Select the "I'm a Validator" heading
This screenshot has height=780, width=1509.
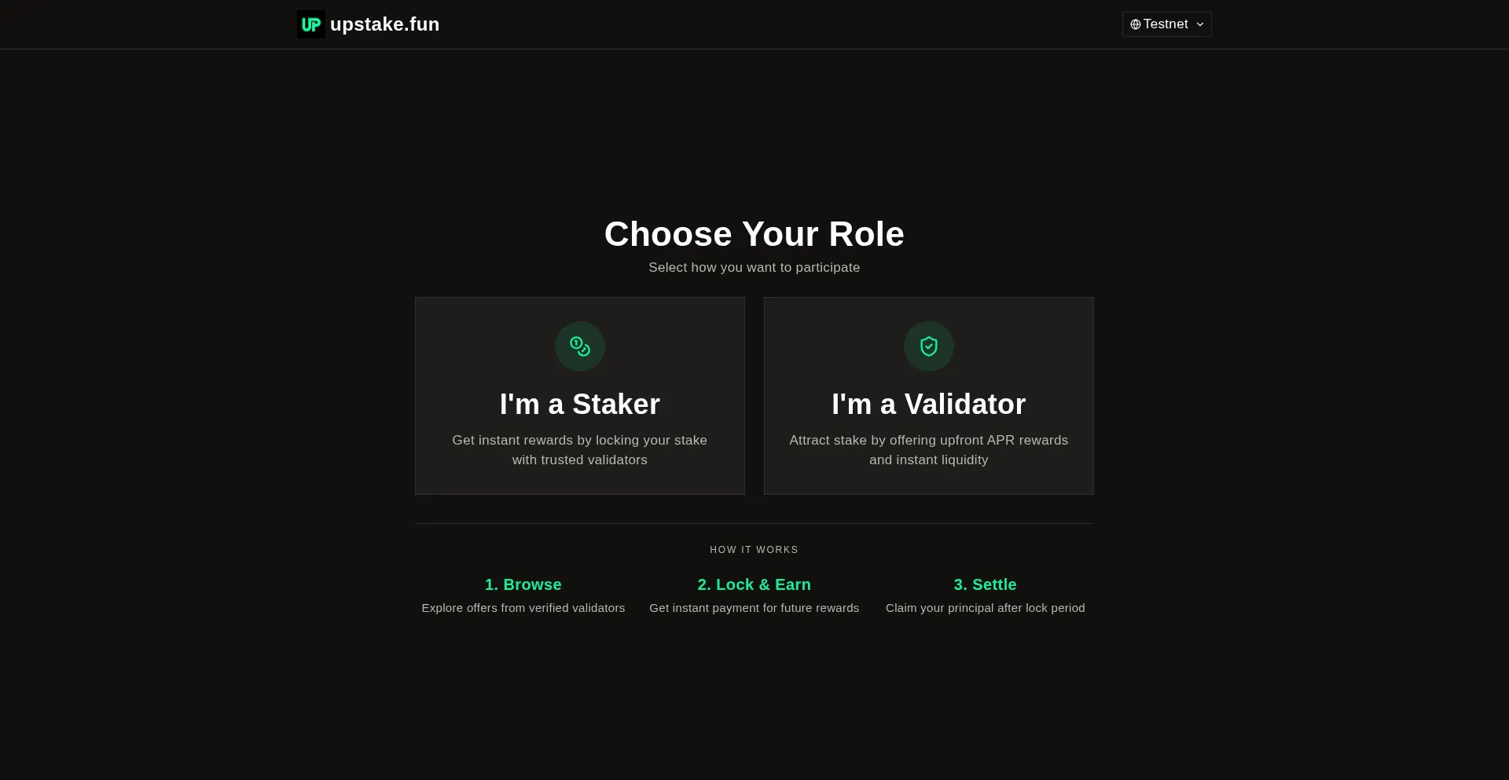tap(928, 405)
